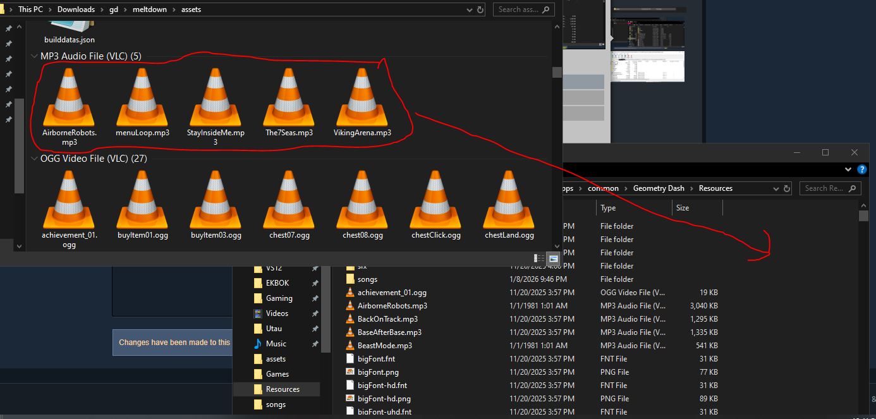Open the Videos folder in navigation pane

coord(277,313)
